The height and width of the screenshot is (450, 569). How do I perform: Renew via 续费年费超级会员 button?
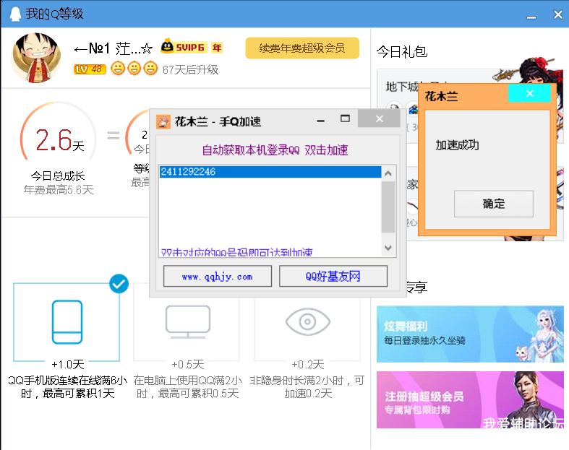coord(302,48)
